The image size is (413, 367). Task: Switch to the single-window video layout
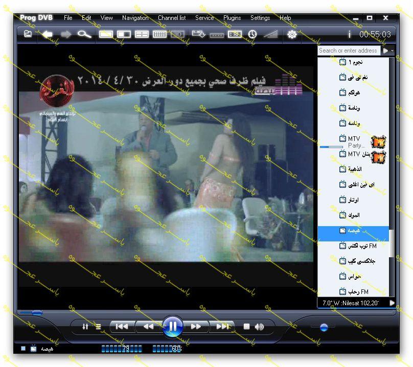click(x=106, y=34)
